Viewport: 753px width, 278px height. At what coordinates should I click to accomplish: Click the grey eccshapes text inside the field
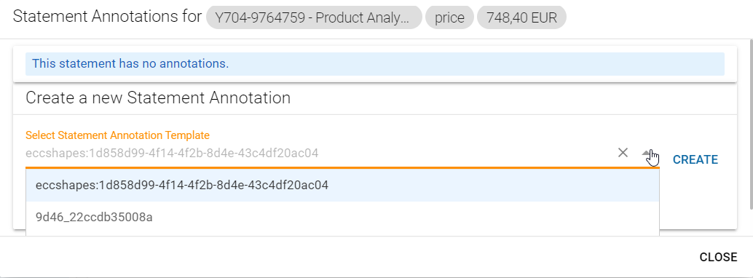point(172,153)
